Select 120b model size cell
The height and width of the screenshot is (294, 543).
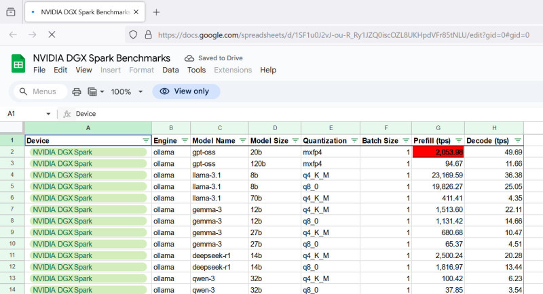(x=275, y=163)
